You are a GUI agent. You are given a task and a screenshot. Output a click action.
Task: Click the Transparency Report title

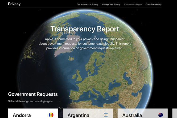85,29
